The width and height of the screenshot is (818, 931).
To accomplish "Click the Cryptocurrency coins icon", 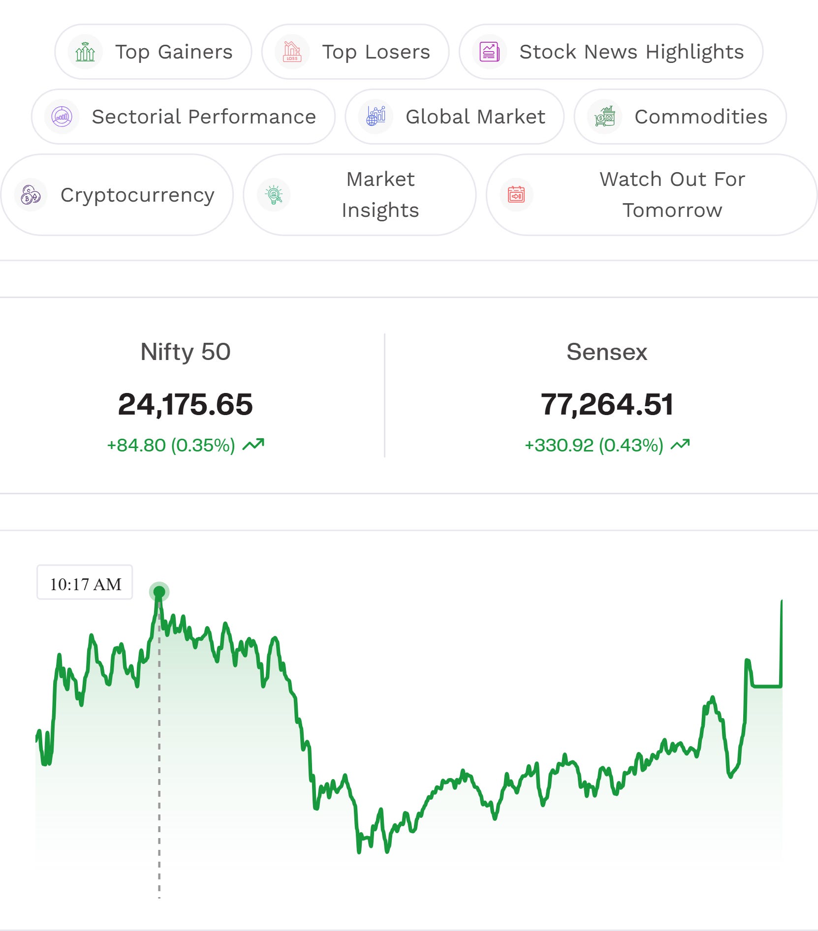I will click(x=31, y=195).
